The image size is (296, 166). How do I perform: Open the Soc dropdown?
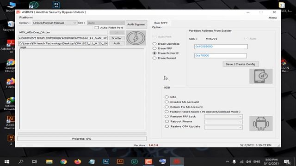[106, 23]
